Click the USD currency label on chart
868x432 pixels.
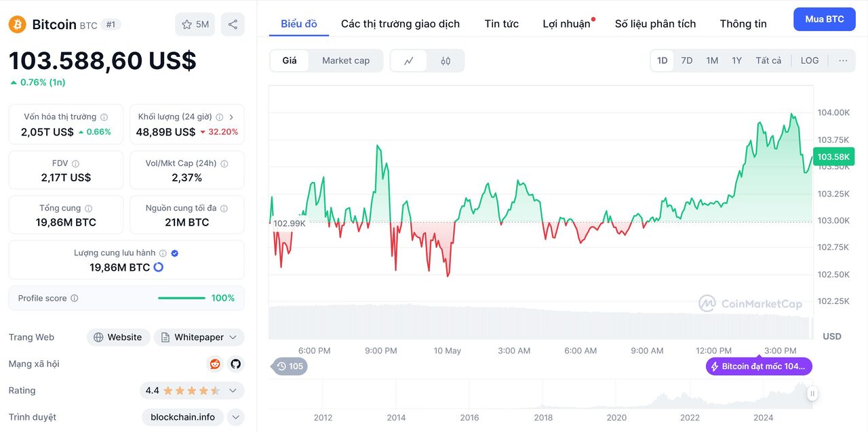click(x=832, y=337)
